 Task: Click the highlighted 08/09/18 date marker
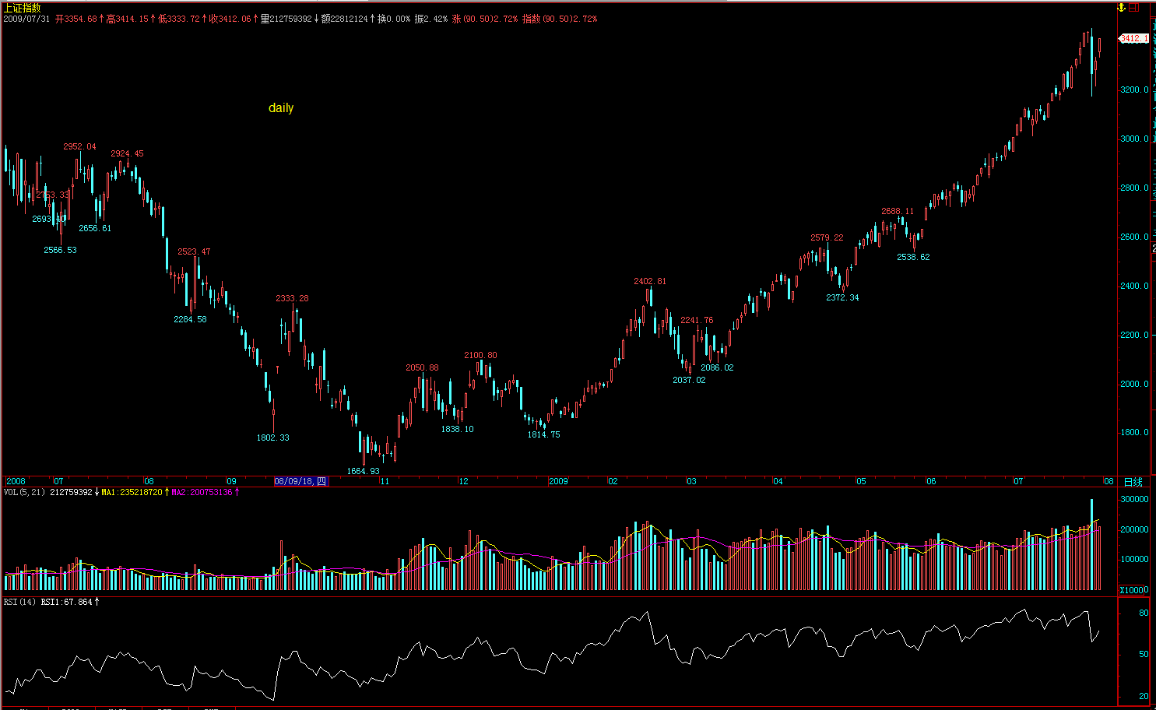click(300, 481)
